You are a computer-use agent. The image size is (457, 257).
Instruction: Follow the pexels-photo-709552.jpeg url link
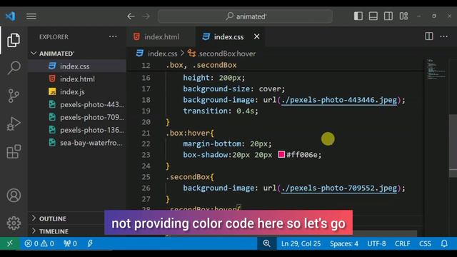coord(339,188)
